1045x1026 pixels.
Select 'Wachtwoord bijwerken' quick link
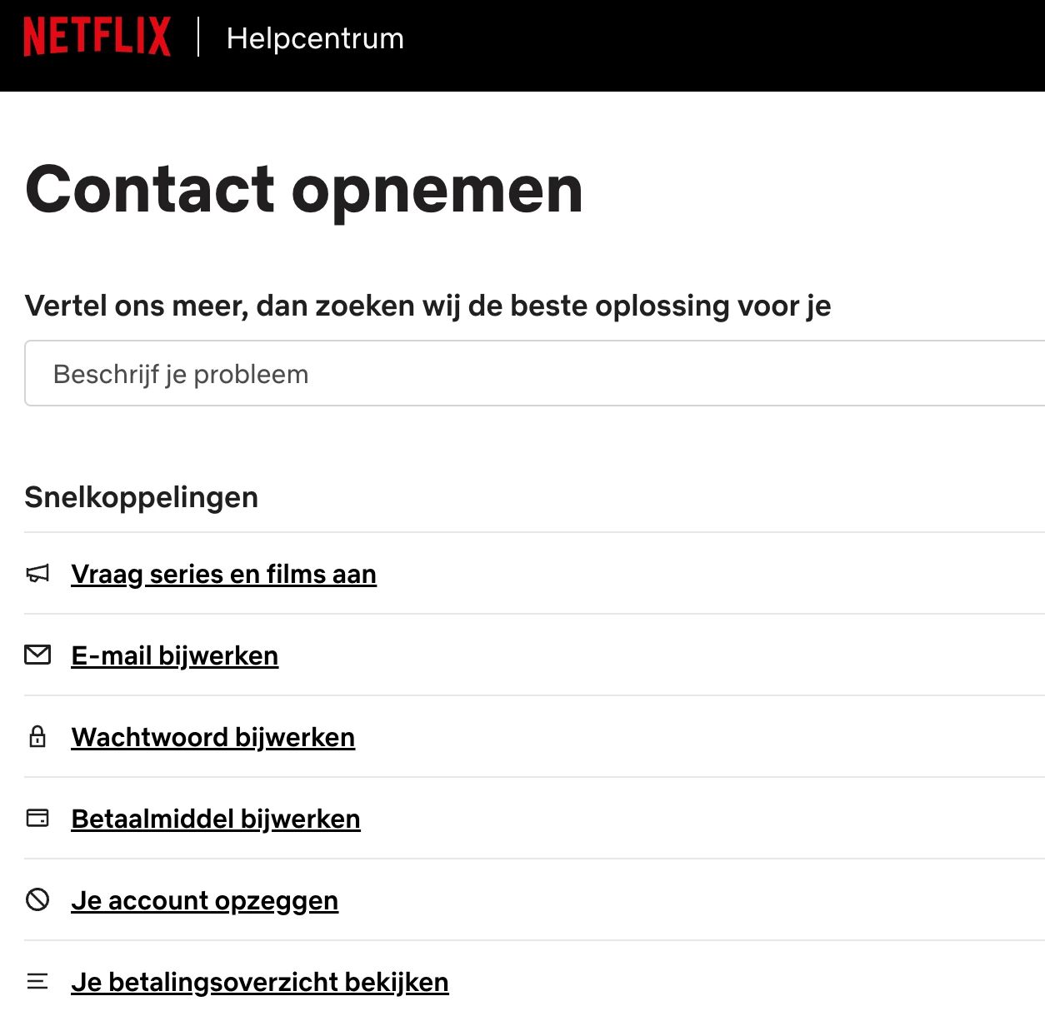(x=213, y=737)
